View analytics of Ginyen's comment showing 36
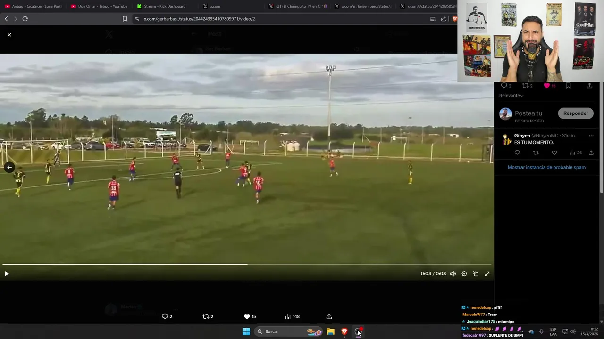Screen dimensions: 604x339 tap(576, 153)
